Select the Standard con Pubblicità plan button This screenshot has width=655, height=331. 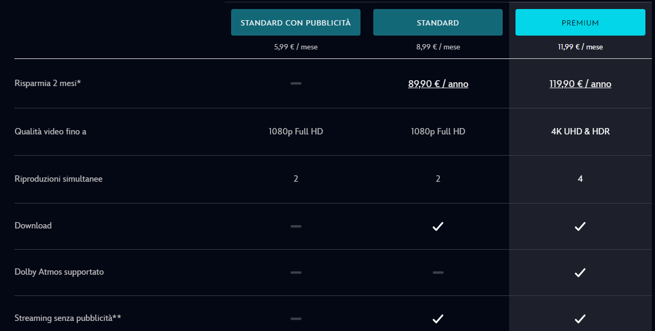(296, 23)
